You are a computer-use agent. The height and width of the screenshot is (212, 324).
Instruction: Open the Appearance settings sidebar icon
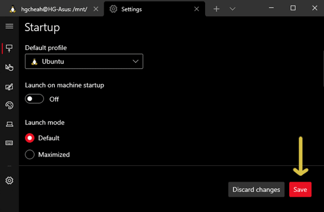click(9, 86)
